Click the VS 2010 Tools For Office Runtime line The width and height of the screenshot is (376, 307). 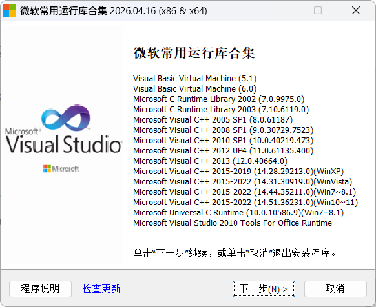pos(233,223)
